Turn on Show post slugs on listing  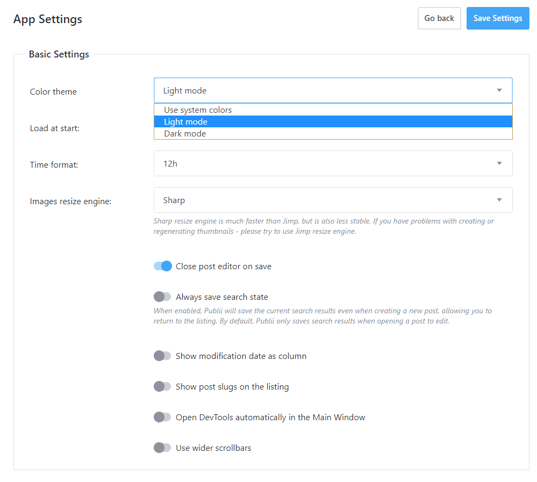click(162, 386)
